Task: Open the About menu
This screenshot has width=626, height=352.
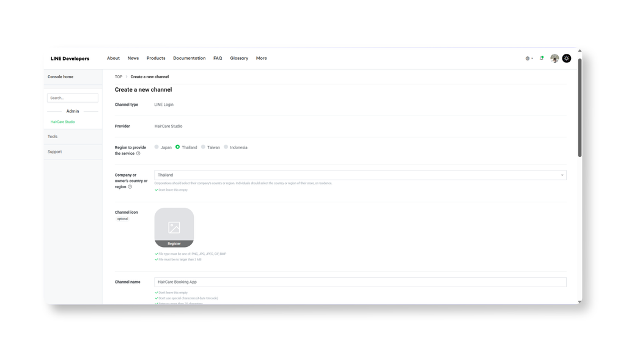Action: (x=113, y=58)
